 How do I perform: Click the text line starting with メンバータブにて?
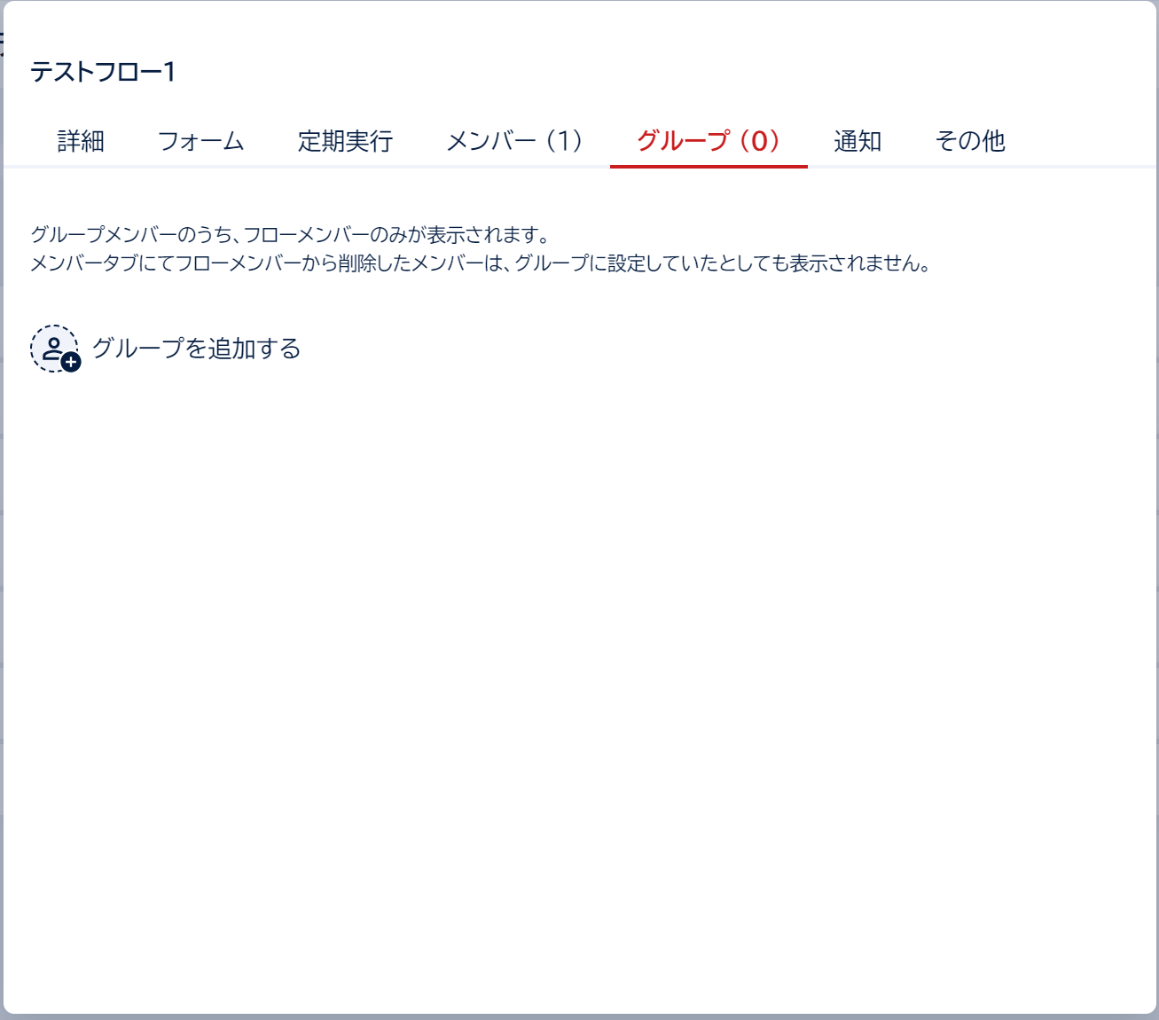[481, 263]
